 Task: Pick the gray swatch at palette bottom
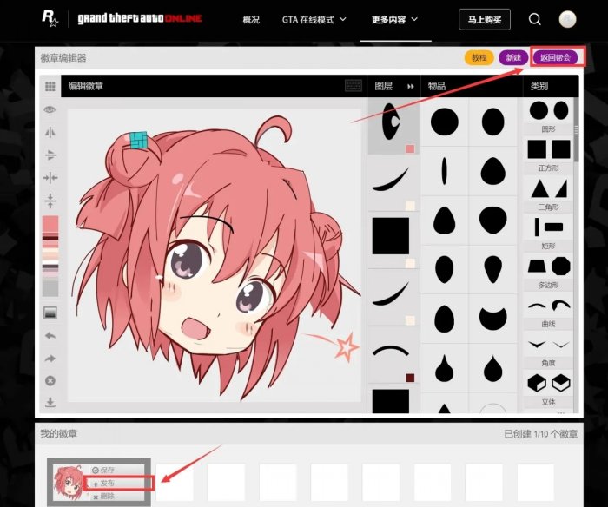coord(50,288)
